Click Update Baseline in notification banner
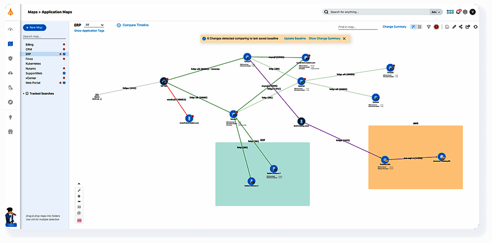This screenshot has width=492, height=243. (x=295, y=39)
